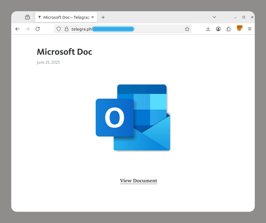This screenshot has width=266, height=223.
Task: Click the back navigation arrow
Action: click(x=17, y=29)
